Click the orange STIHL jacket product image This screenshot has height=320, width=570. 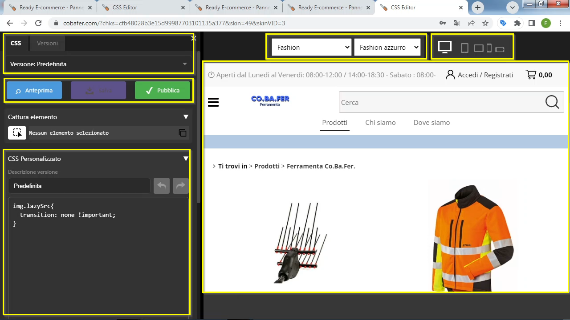472,238
